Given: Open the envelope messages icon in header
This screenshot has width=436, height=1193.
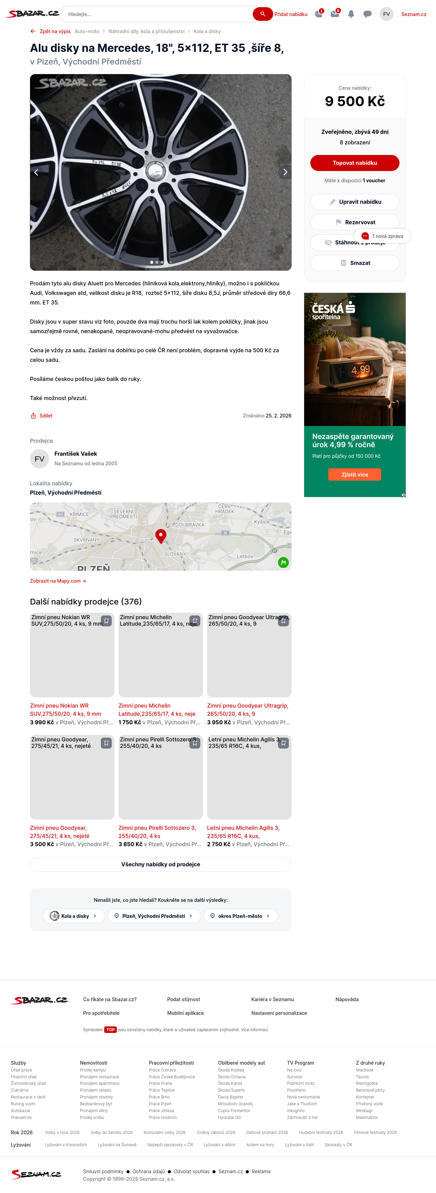Looking at the screenshot, I should point(335,14).
